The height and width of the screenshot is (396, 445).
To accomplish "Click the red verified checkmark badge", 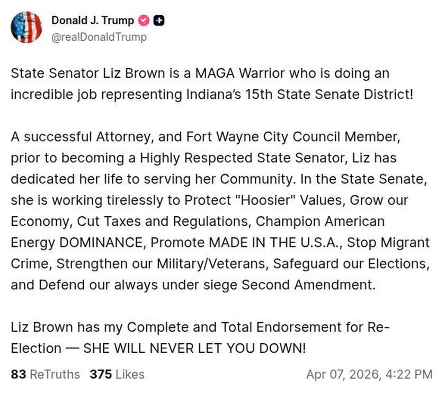I will [x=143, y=21].
